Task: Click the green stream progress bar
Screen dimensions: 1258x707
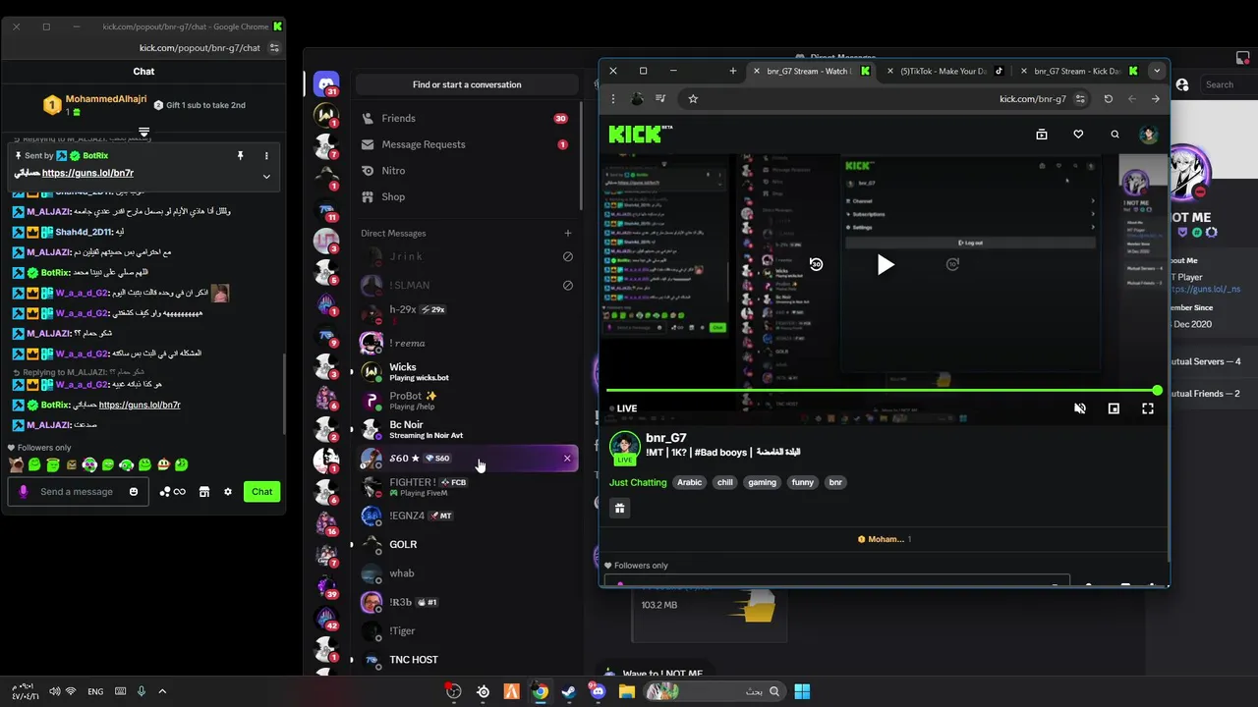Action: coord(882,391)
